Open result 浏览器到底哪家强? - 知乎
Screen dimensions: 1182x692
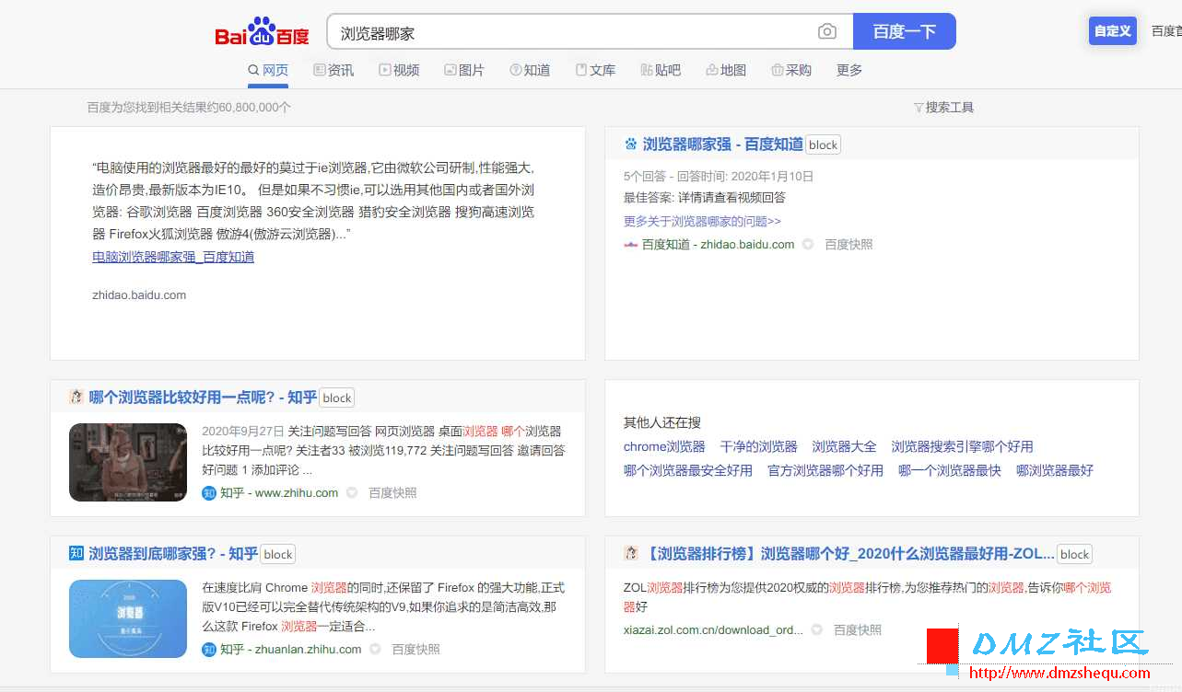tap(173, 554)
